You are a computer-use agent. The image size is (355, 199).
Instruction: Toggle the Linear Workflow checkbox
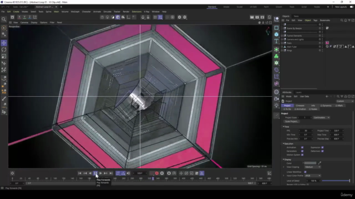[306, 172]
